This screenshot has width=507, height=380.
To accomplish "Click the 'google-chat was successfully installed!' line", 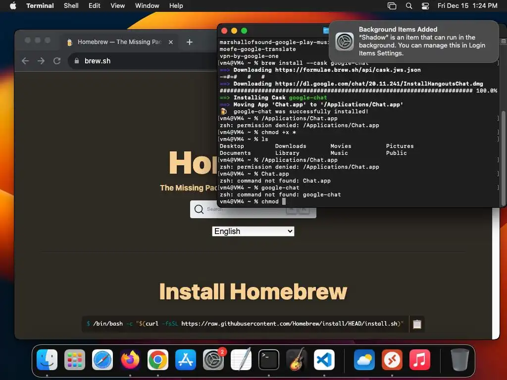I will tap(294, 111).
